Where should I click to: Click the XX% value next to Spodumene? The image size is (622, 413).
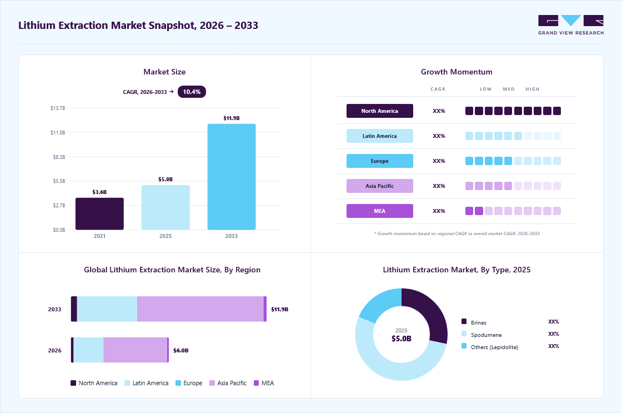point(553,334)
